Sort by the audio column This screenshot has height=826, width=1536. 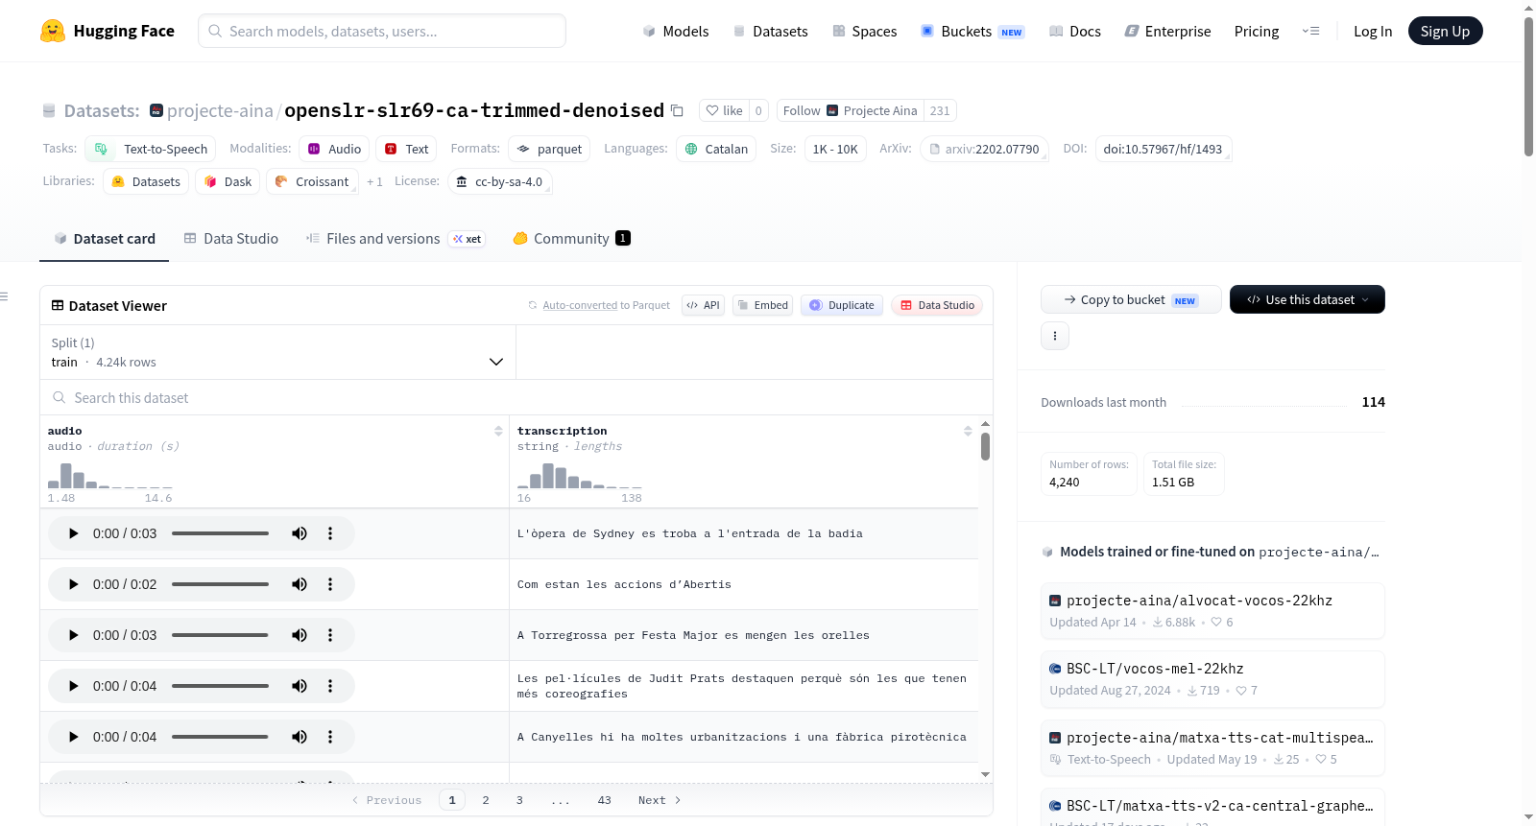click(498, 432)
